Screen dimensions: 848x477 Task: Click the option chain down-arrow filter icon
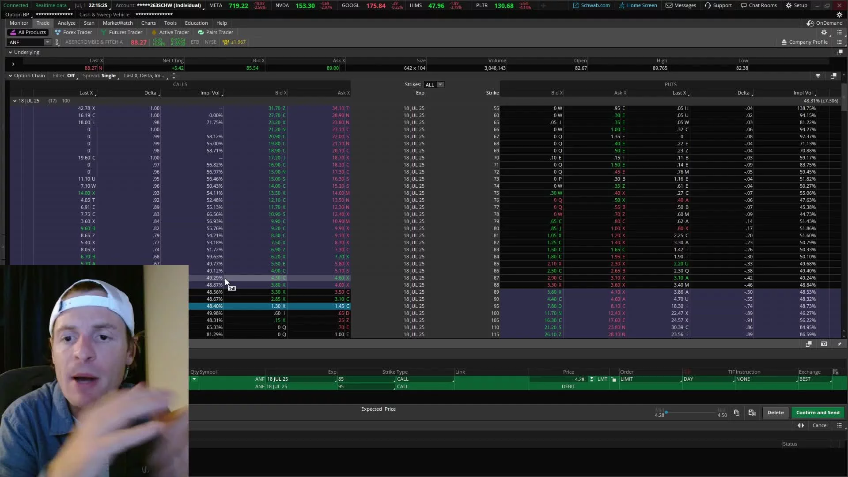pos(818,76)
